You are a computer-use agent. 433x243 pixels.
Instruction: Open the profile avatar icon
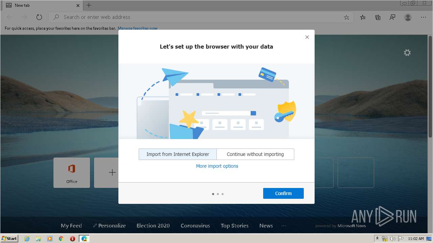point(408,17)
